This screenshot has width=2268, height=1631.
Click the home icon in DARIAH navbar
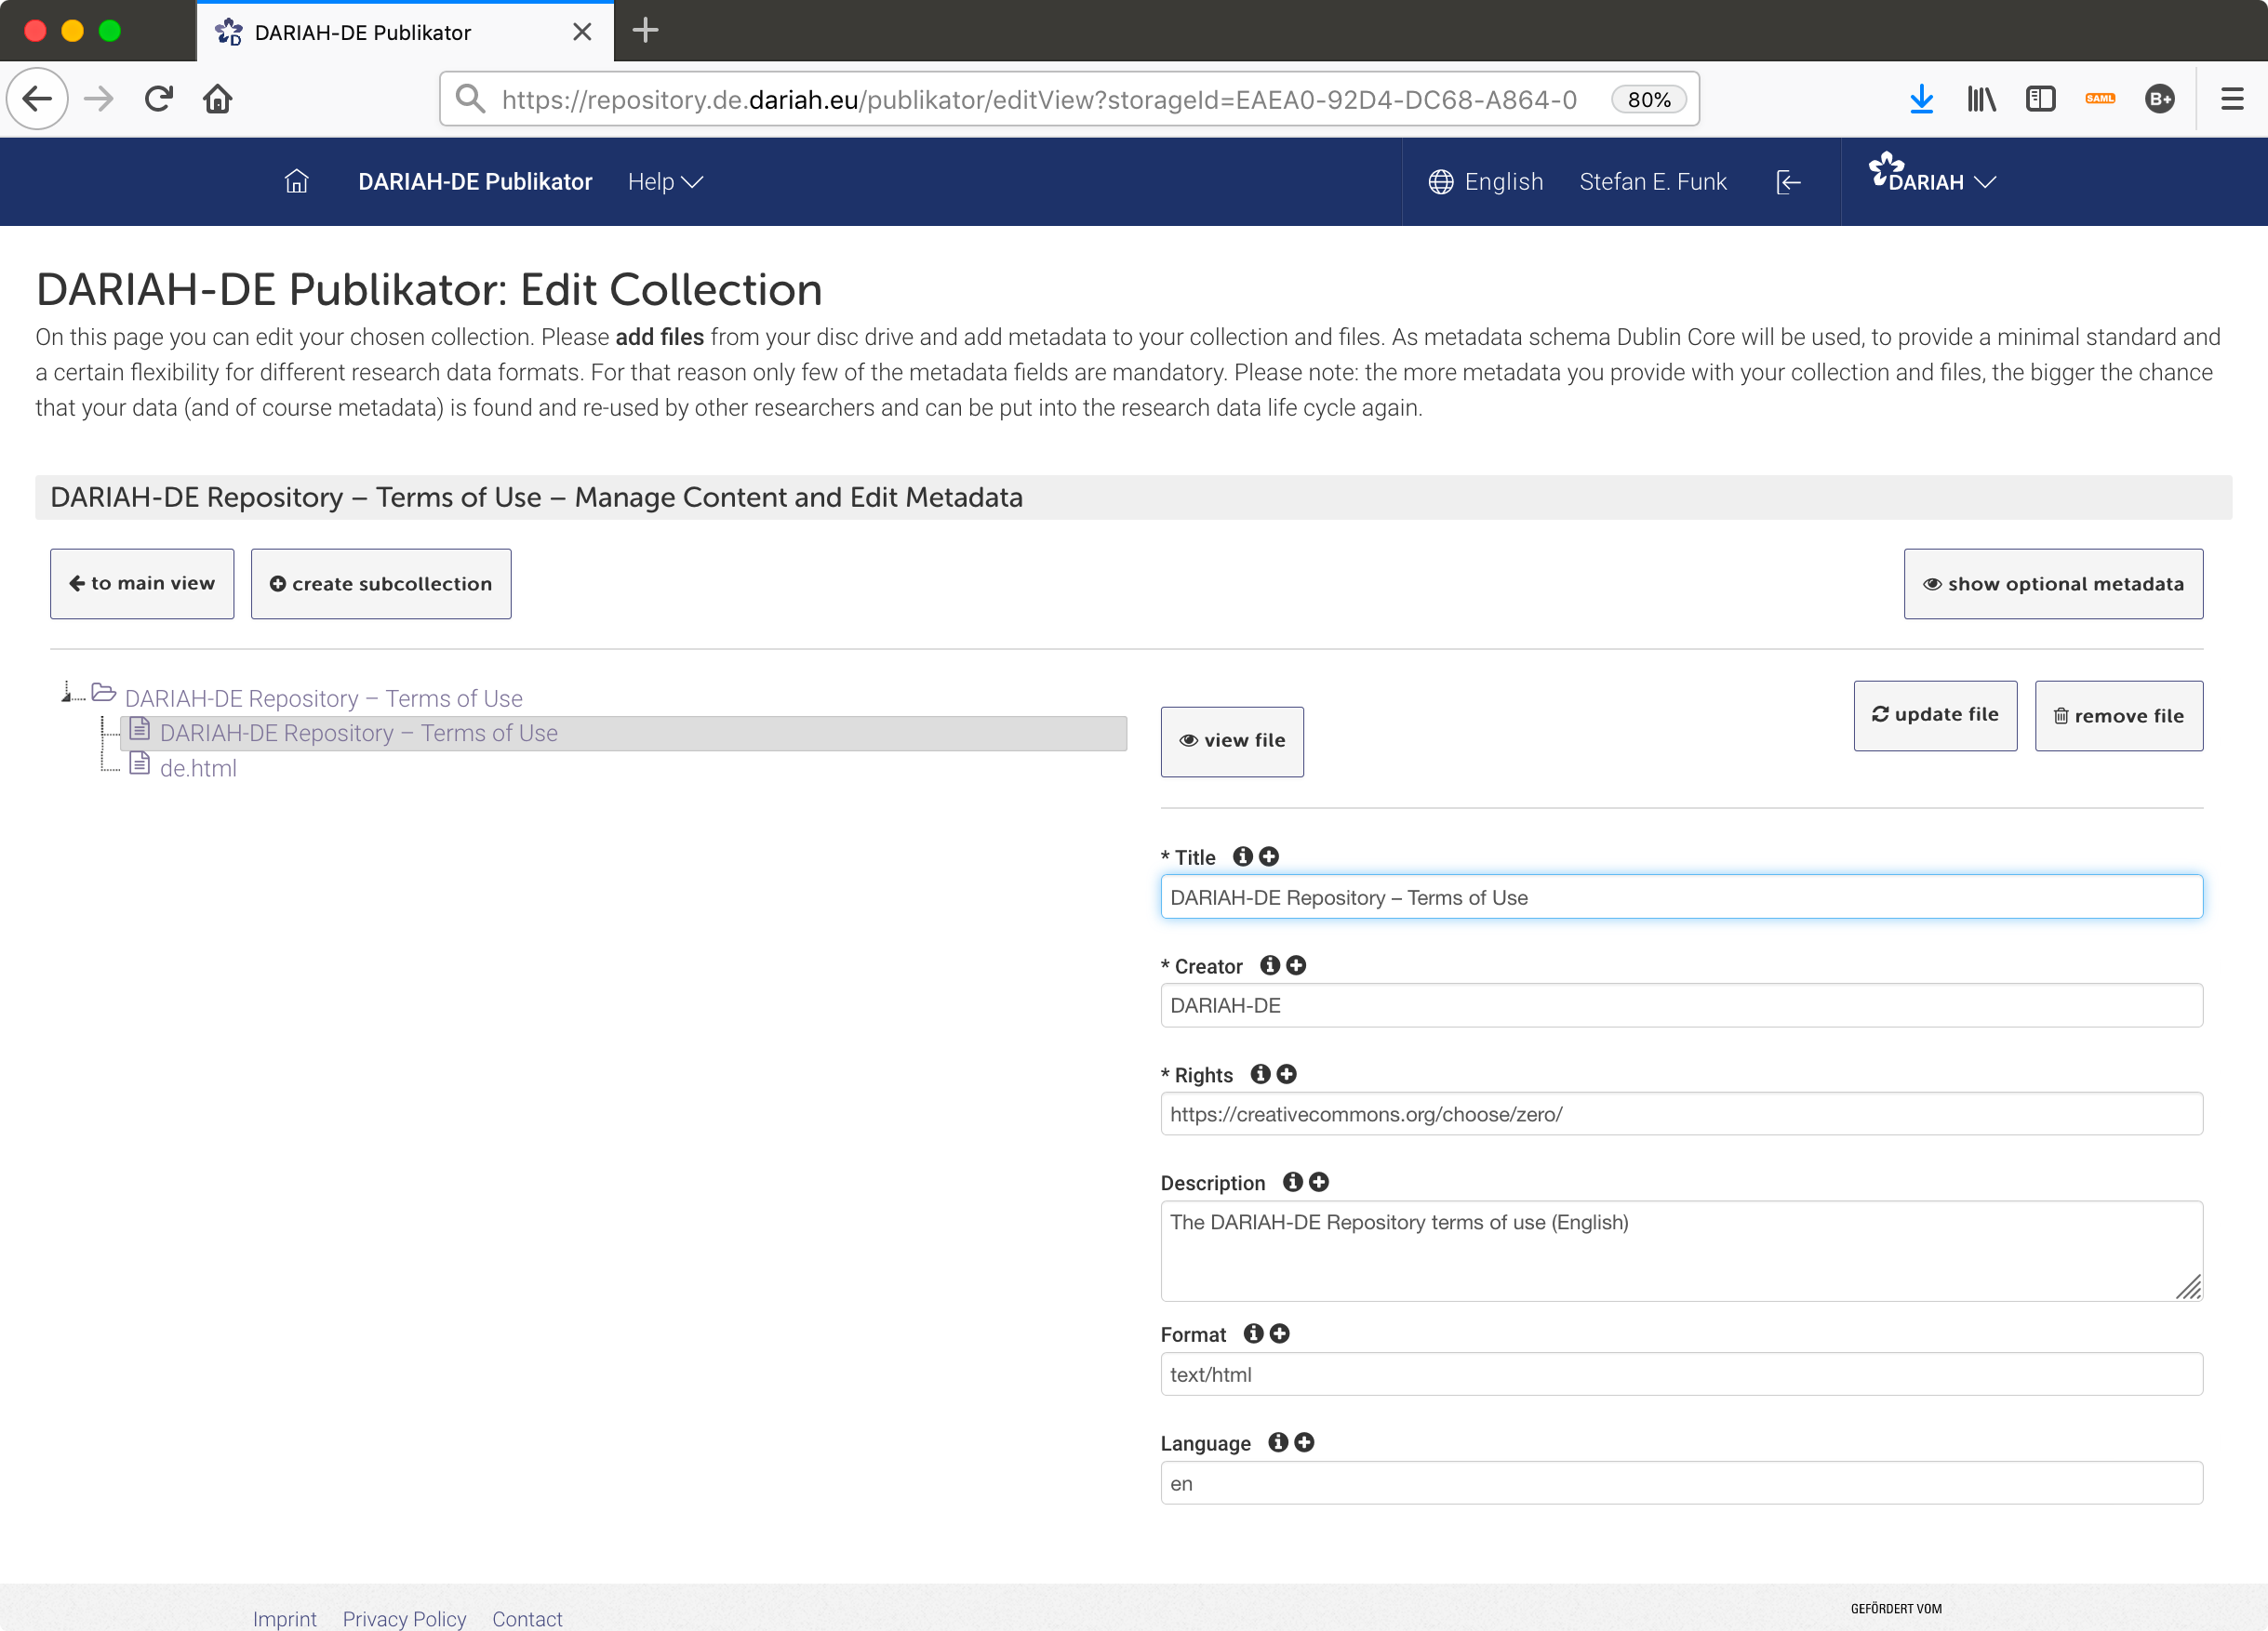tap(296, 181)
